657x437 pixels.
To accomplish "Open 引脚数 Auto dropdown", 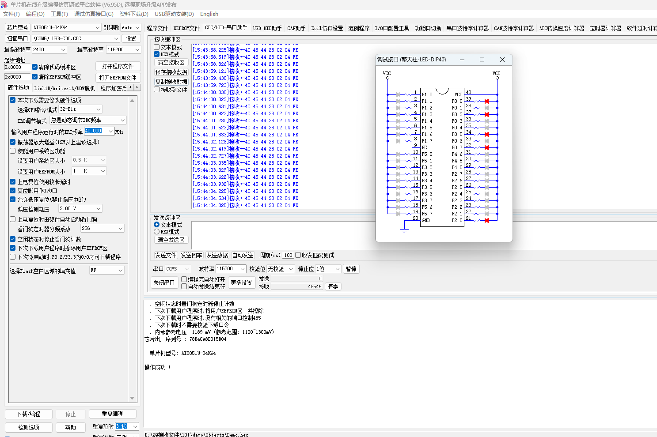I will 131,27.
